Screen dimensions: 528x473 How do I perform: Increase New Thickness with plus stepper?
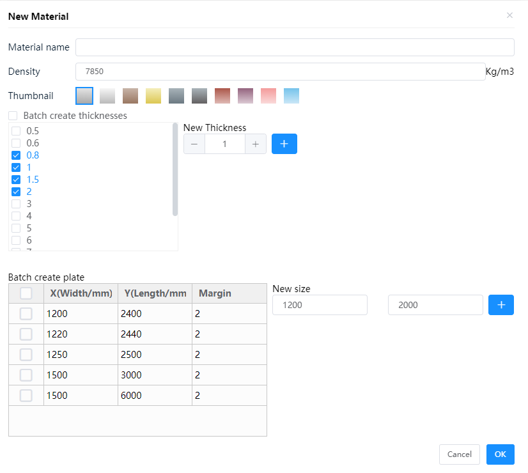(x=256, y=144)
